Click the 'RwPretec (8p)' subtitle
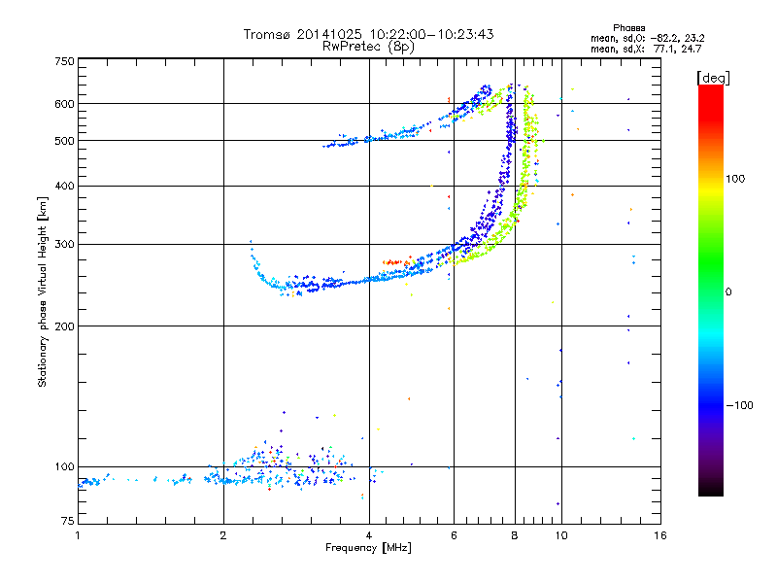The width and height of the screenshot is (777, 583). pyautogui.click(x=368, y=47)
